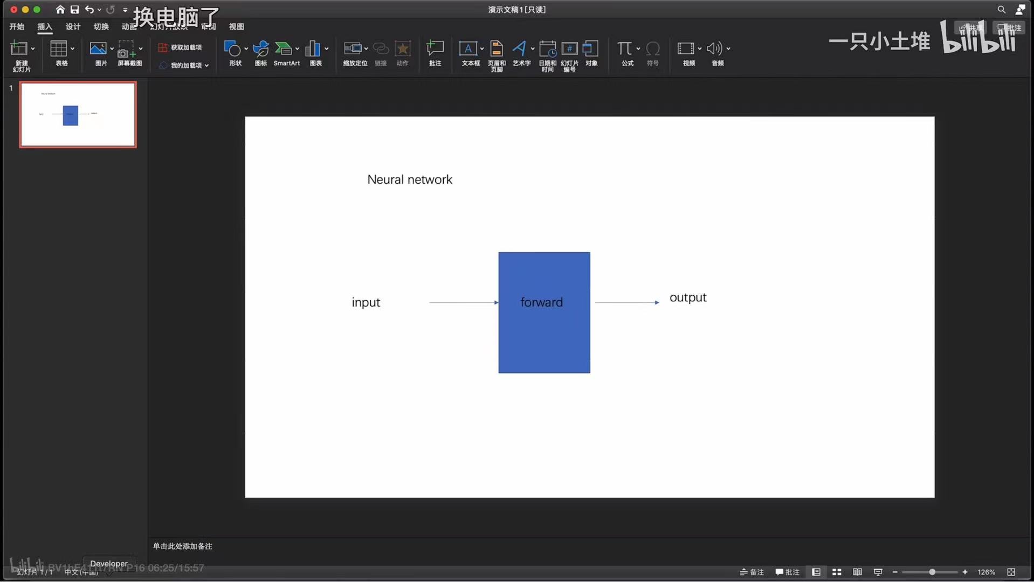Toggle Notes (备注) in status bar
Image resolution: width=1034 pixels, height=582 pixels.
[752, 572]
